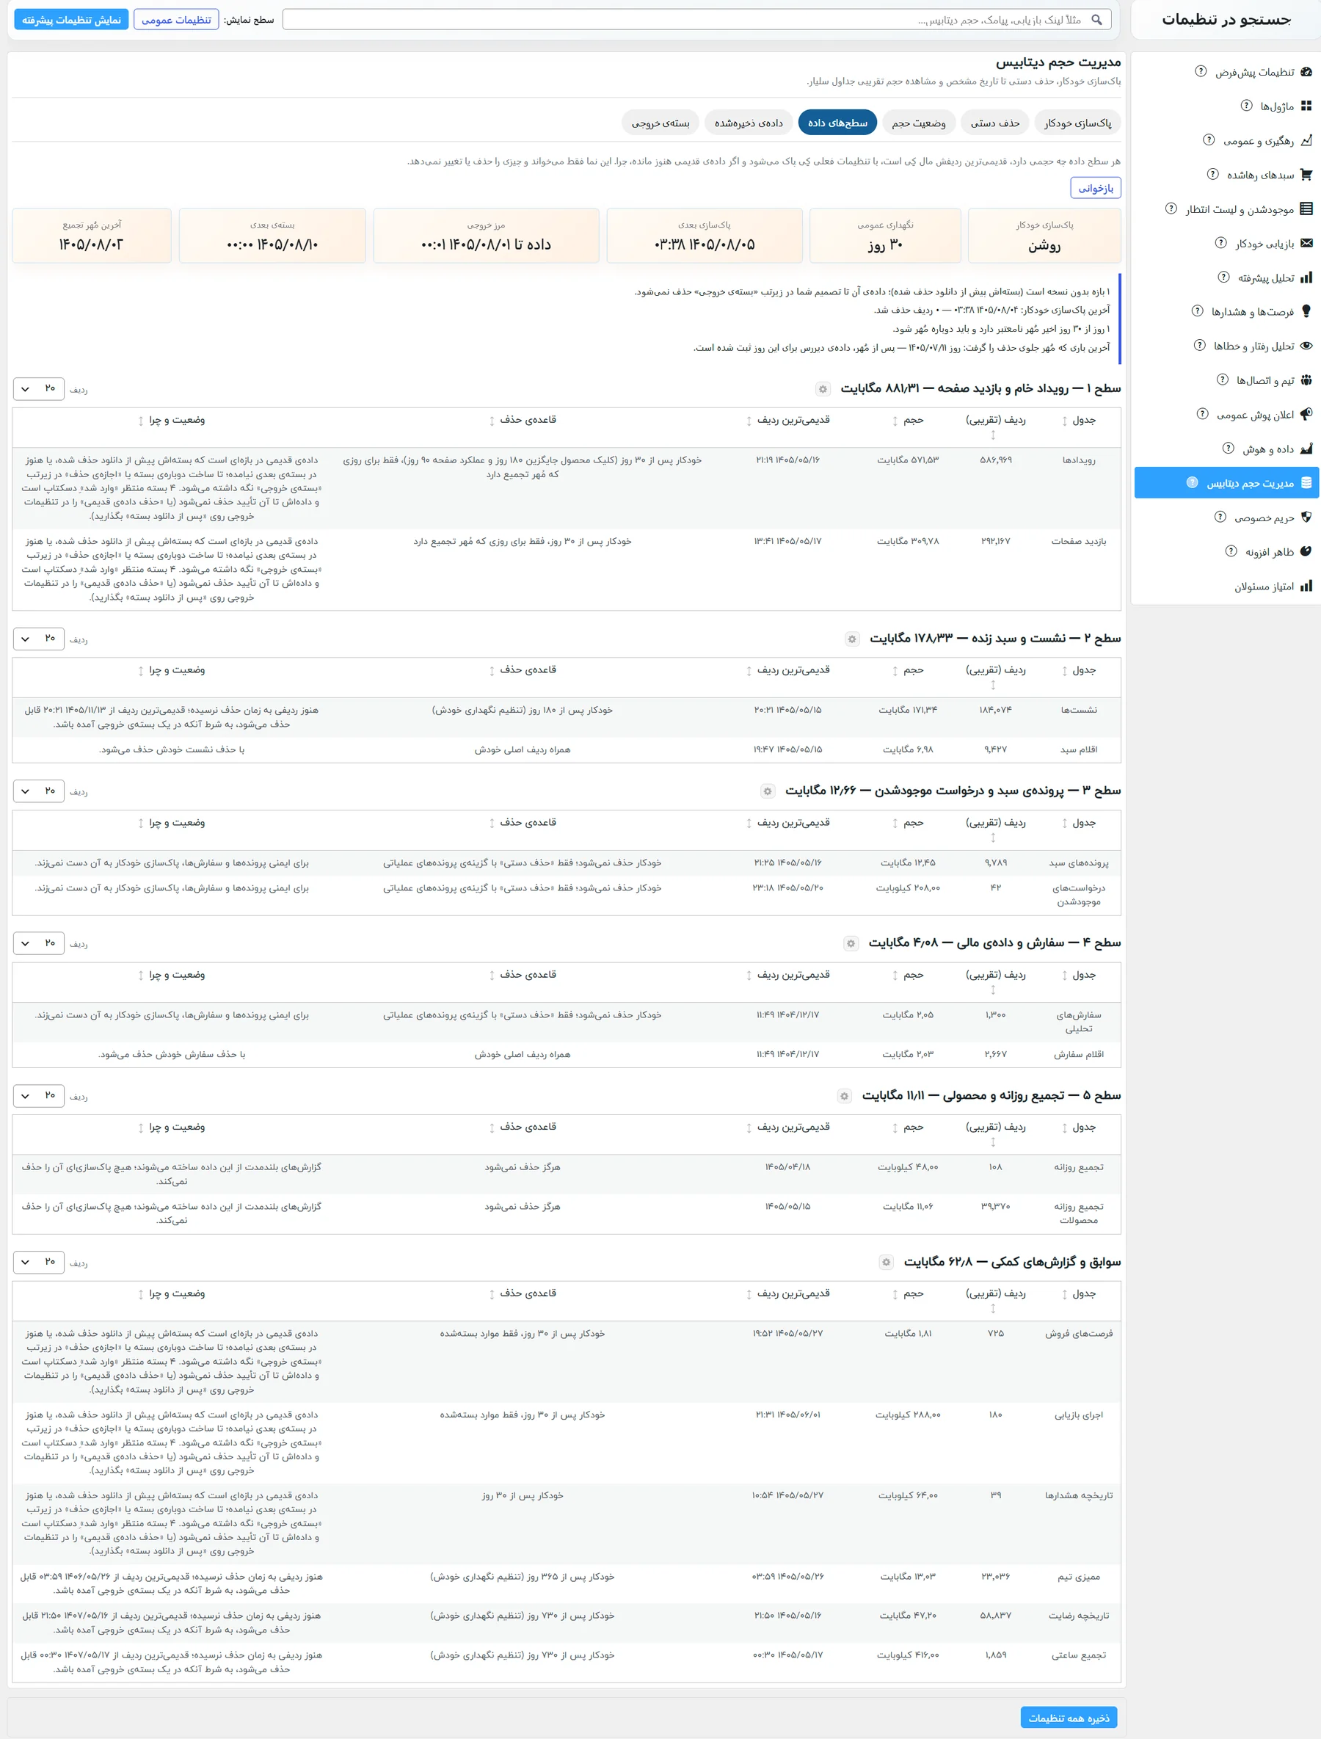Open rows-per-page dropdown for level 2 table
The width and height of the screenshot is (1321, 1739).
tap(38, 639)
